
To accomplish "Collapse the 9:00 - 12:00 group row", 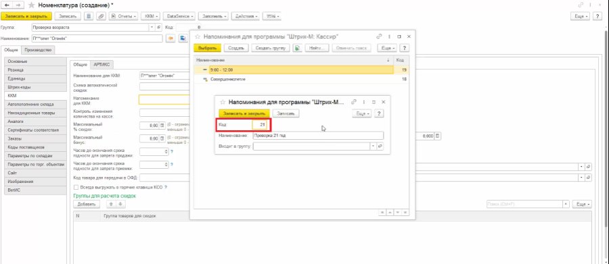I will point(205,70).
